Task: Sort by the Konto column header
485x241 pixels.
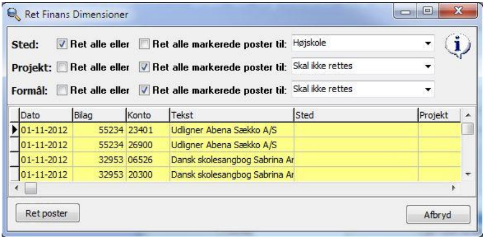Action: click(x=148, y=115)
